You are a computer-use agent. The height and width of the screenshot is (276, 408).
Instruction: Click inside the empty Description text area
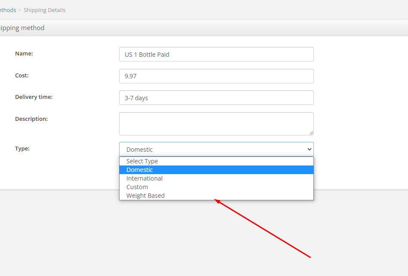coord(217,124)
